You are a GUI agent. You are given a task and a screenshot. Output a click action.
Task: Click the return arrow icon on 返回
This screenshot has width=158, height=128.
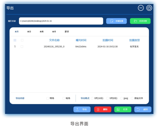pos(138,109)
